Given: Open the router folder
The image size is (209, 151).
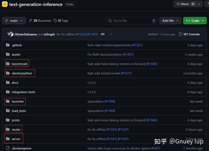Looking at the screenshot, I should tap(16, 129).
